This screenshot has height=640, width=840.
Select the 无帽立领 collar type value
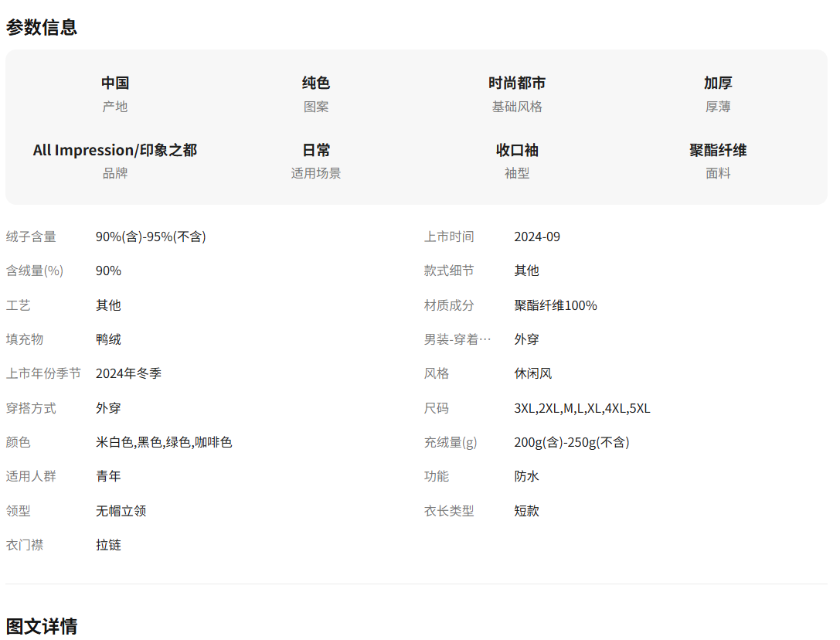pos(121,511)
